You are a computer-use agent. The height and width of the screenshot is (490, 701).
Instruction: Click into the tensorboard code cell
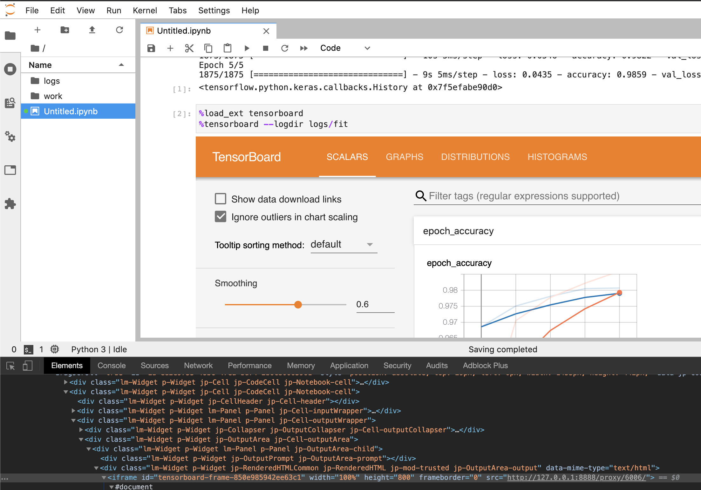click(x=448, y=119)
